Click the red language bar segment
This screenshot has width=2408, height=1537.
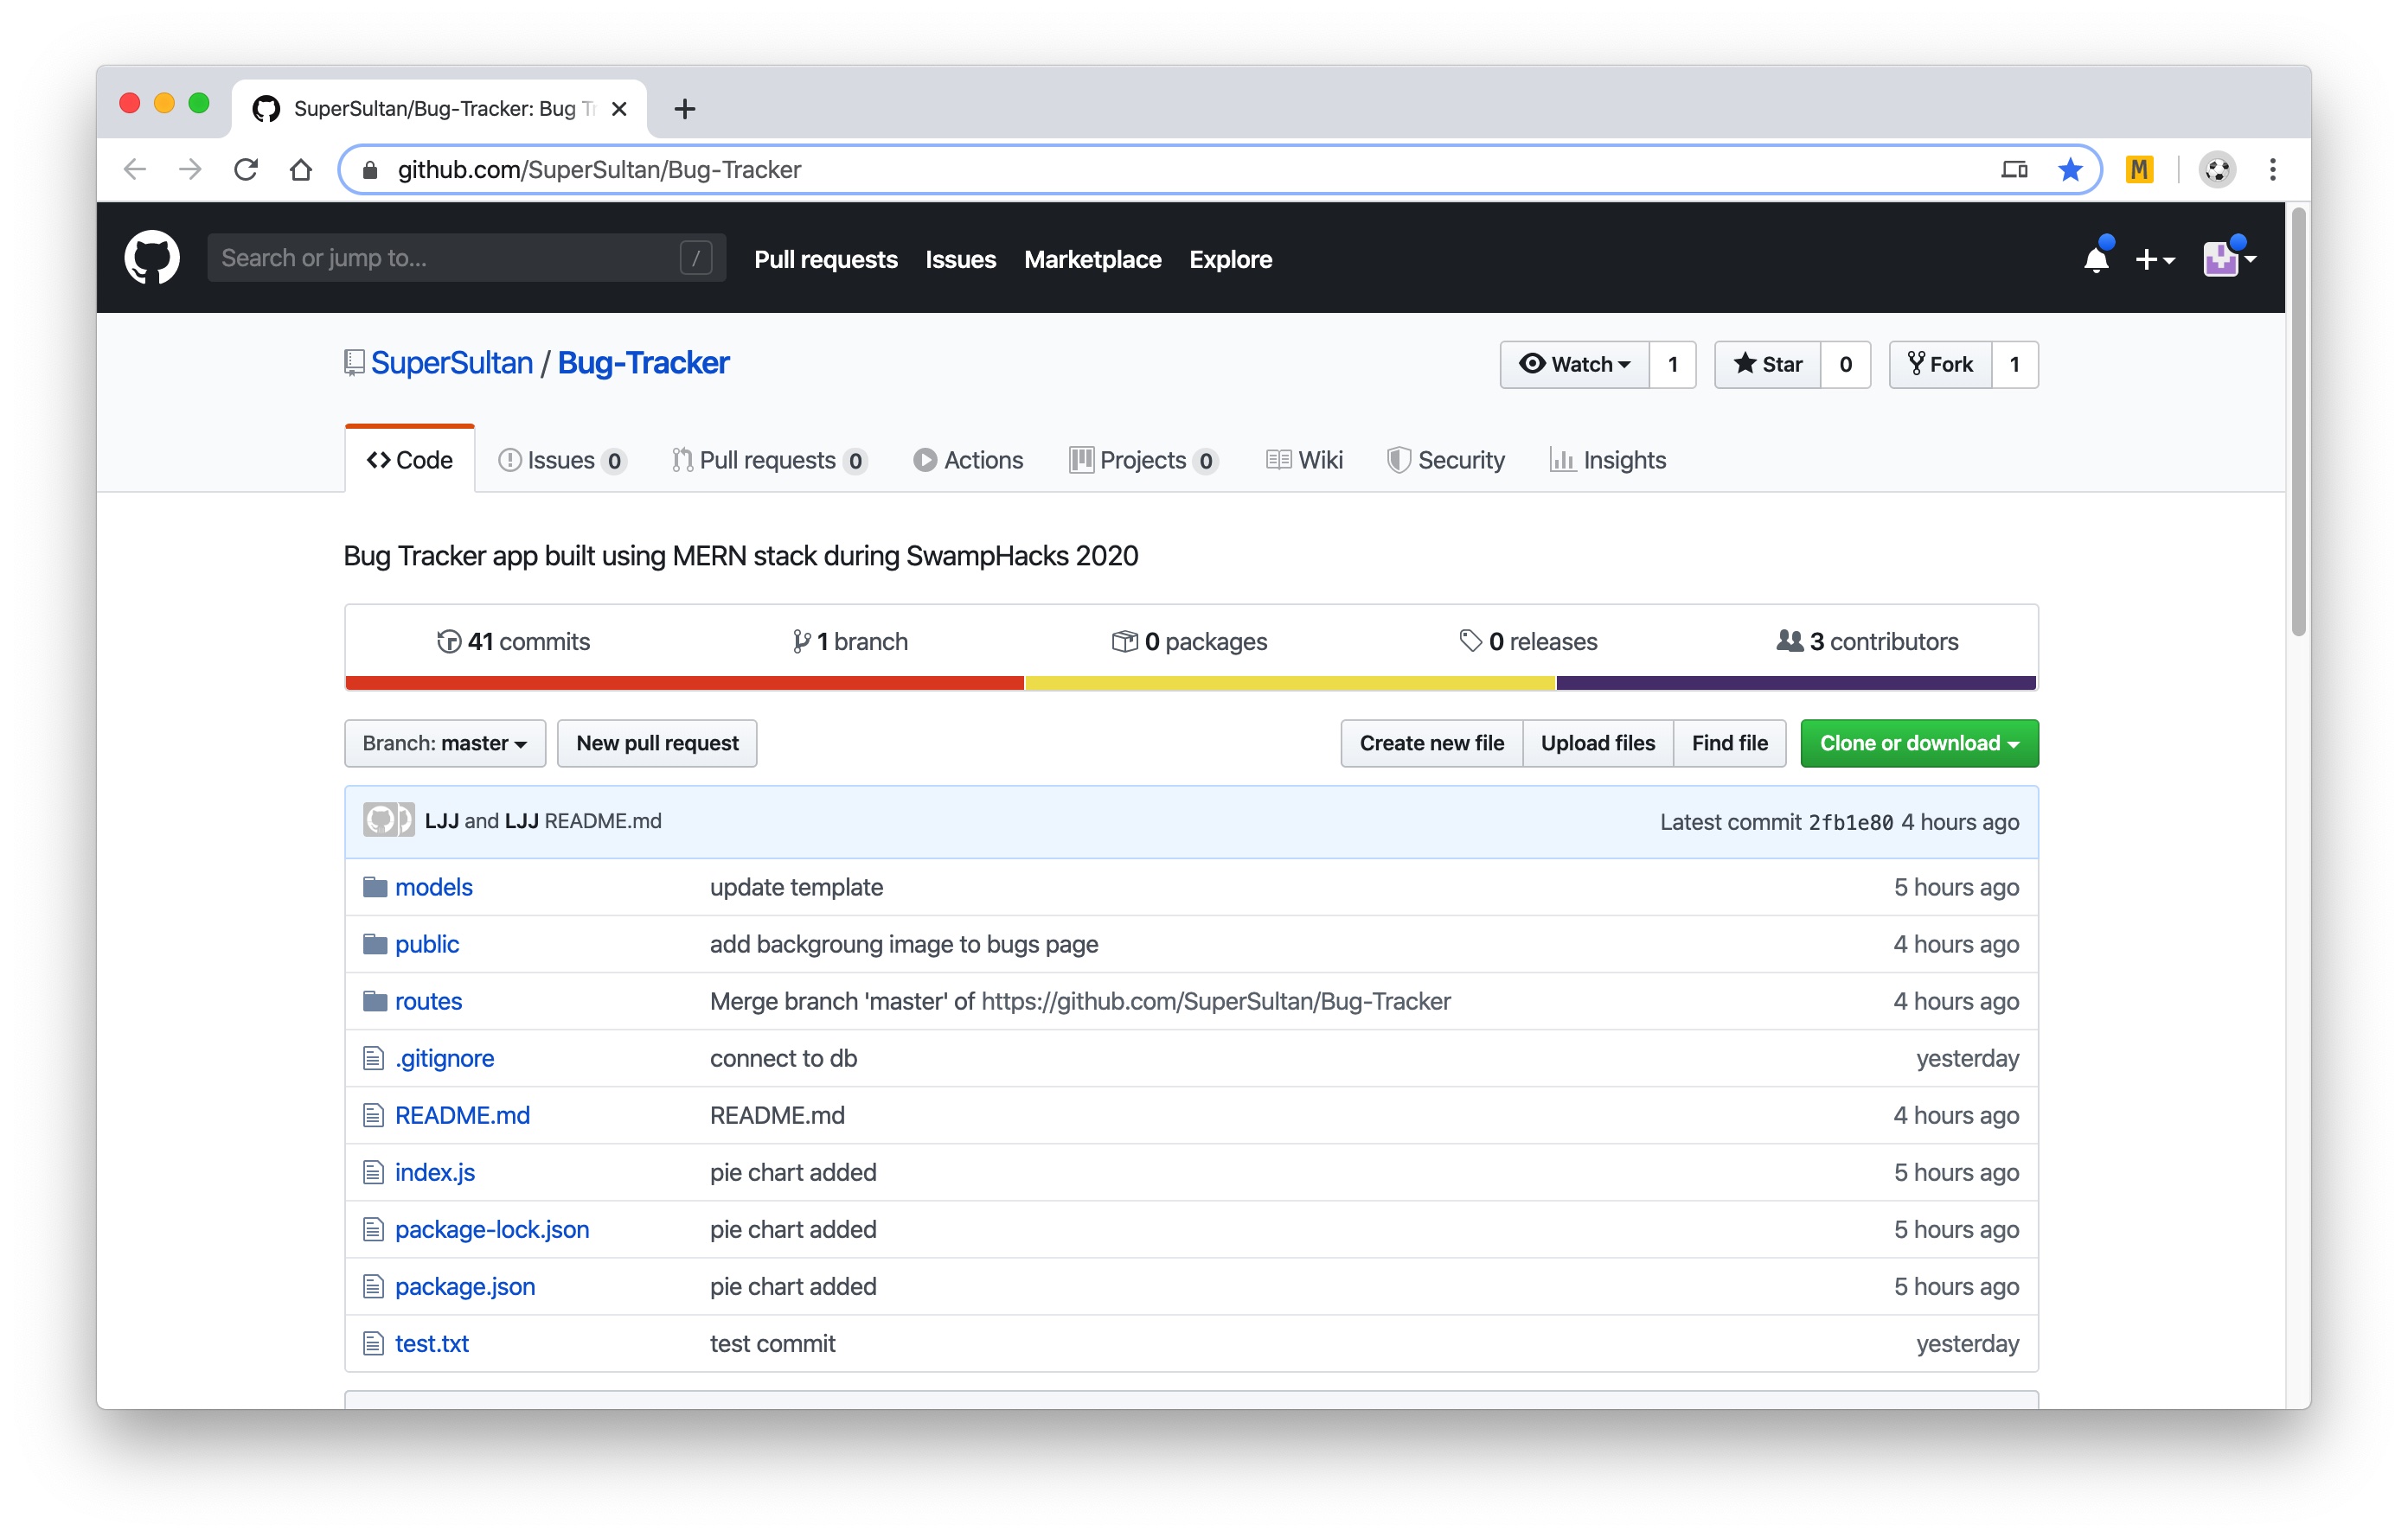(684, 683)
